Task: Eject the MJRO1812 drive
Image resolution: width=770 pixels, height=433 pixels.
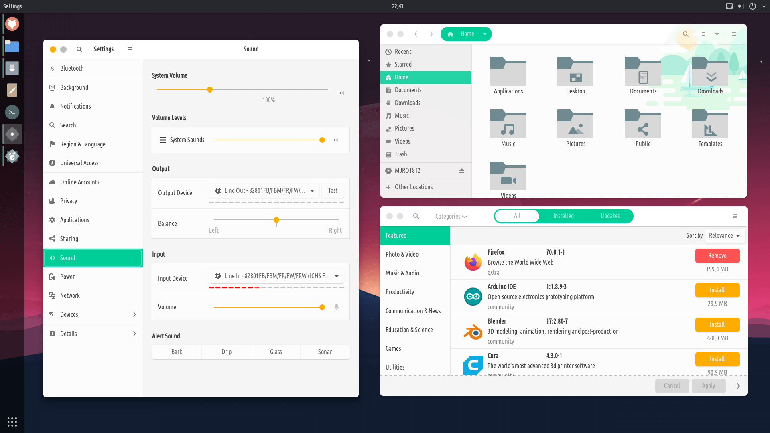Action: (x=462, y=171)
